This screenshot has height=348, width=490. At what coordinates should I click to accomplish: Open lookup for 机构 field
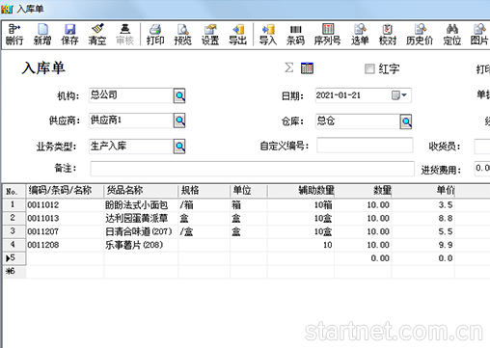click(x=179, y=95)
